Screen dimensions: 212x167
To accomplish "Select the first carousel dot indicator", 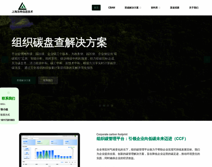I will pyautogui.click(x=100, y=105).
